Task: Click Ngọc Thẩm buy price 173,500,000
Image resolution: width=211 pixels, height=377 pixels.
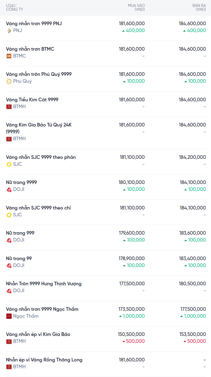Action: point(132,309)
